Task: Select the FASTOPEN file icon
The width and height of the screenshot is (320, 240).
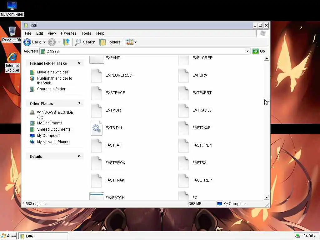Action: pyautogui.click(x=183, y=146)
